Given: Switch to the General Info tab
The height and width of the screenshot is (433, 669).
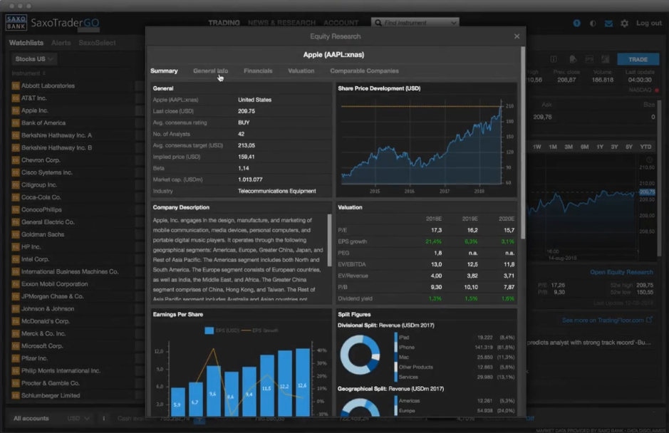Looking at the screenshot, I should point(210,71).
